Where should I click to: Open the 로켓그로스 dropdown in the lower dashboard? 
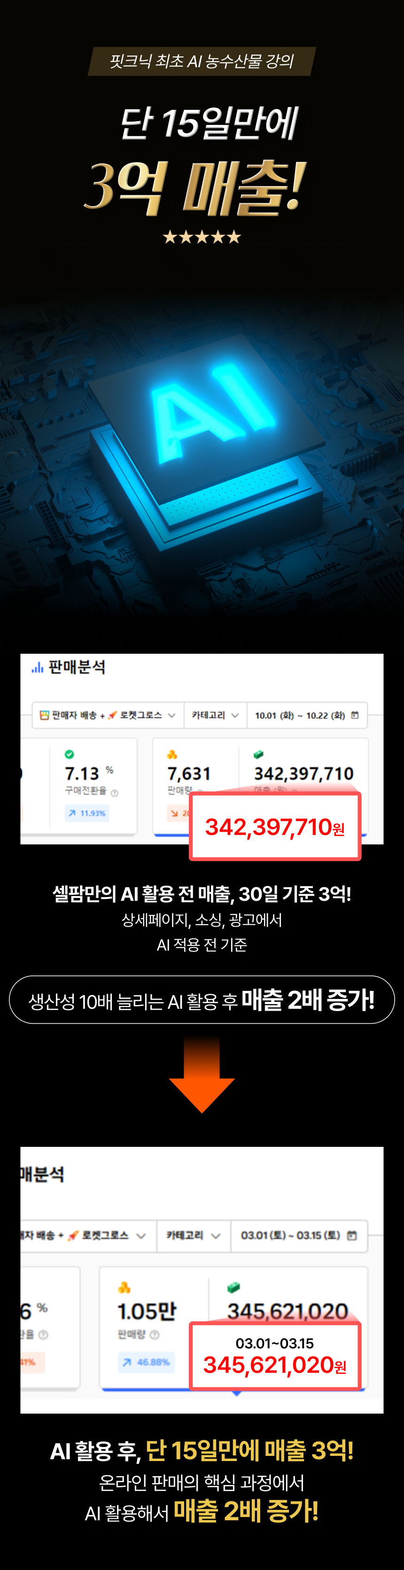[x=88, y=1236]
